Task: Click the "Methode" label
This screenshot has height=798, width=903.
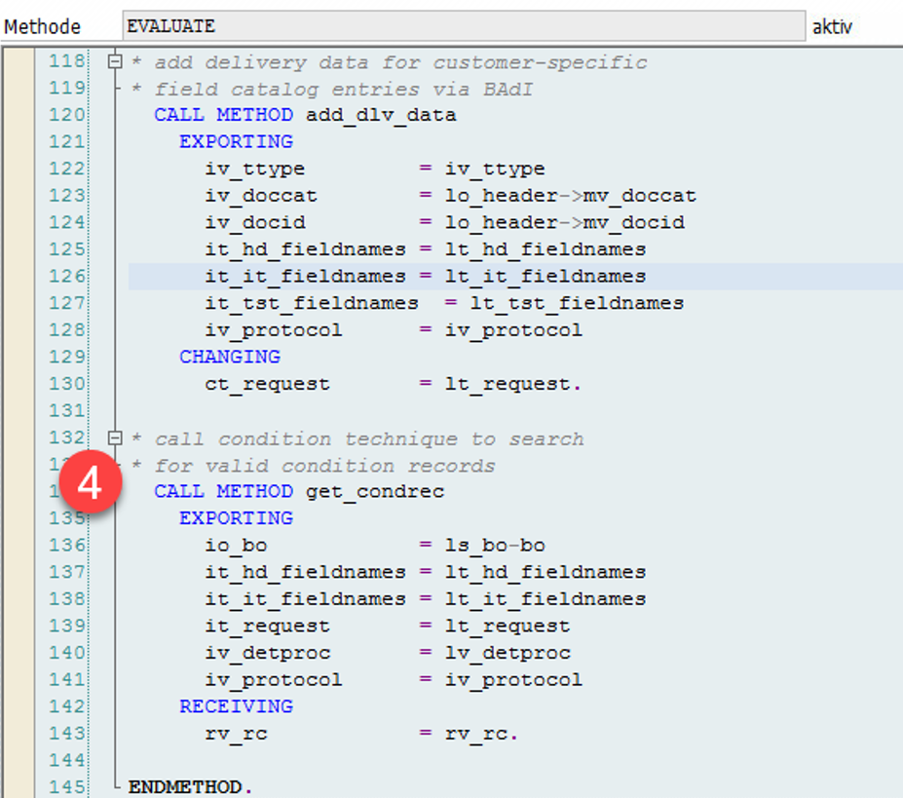Action: 42,26
